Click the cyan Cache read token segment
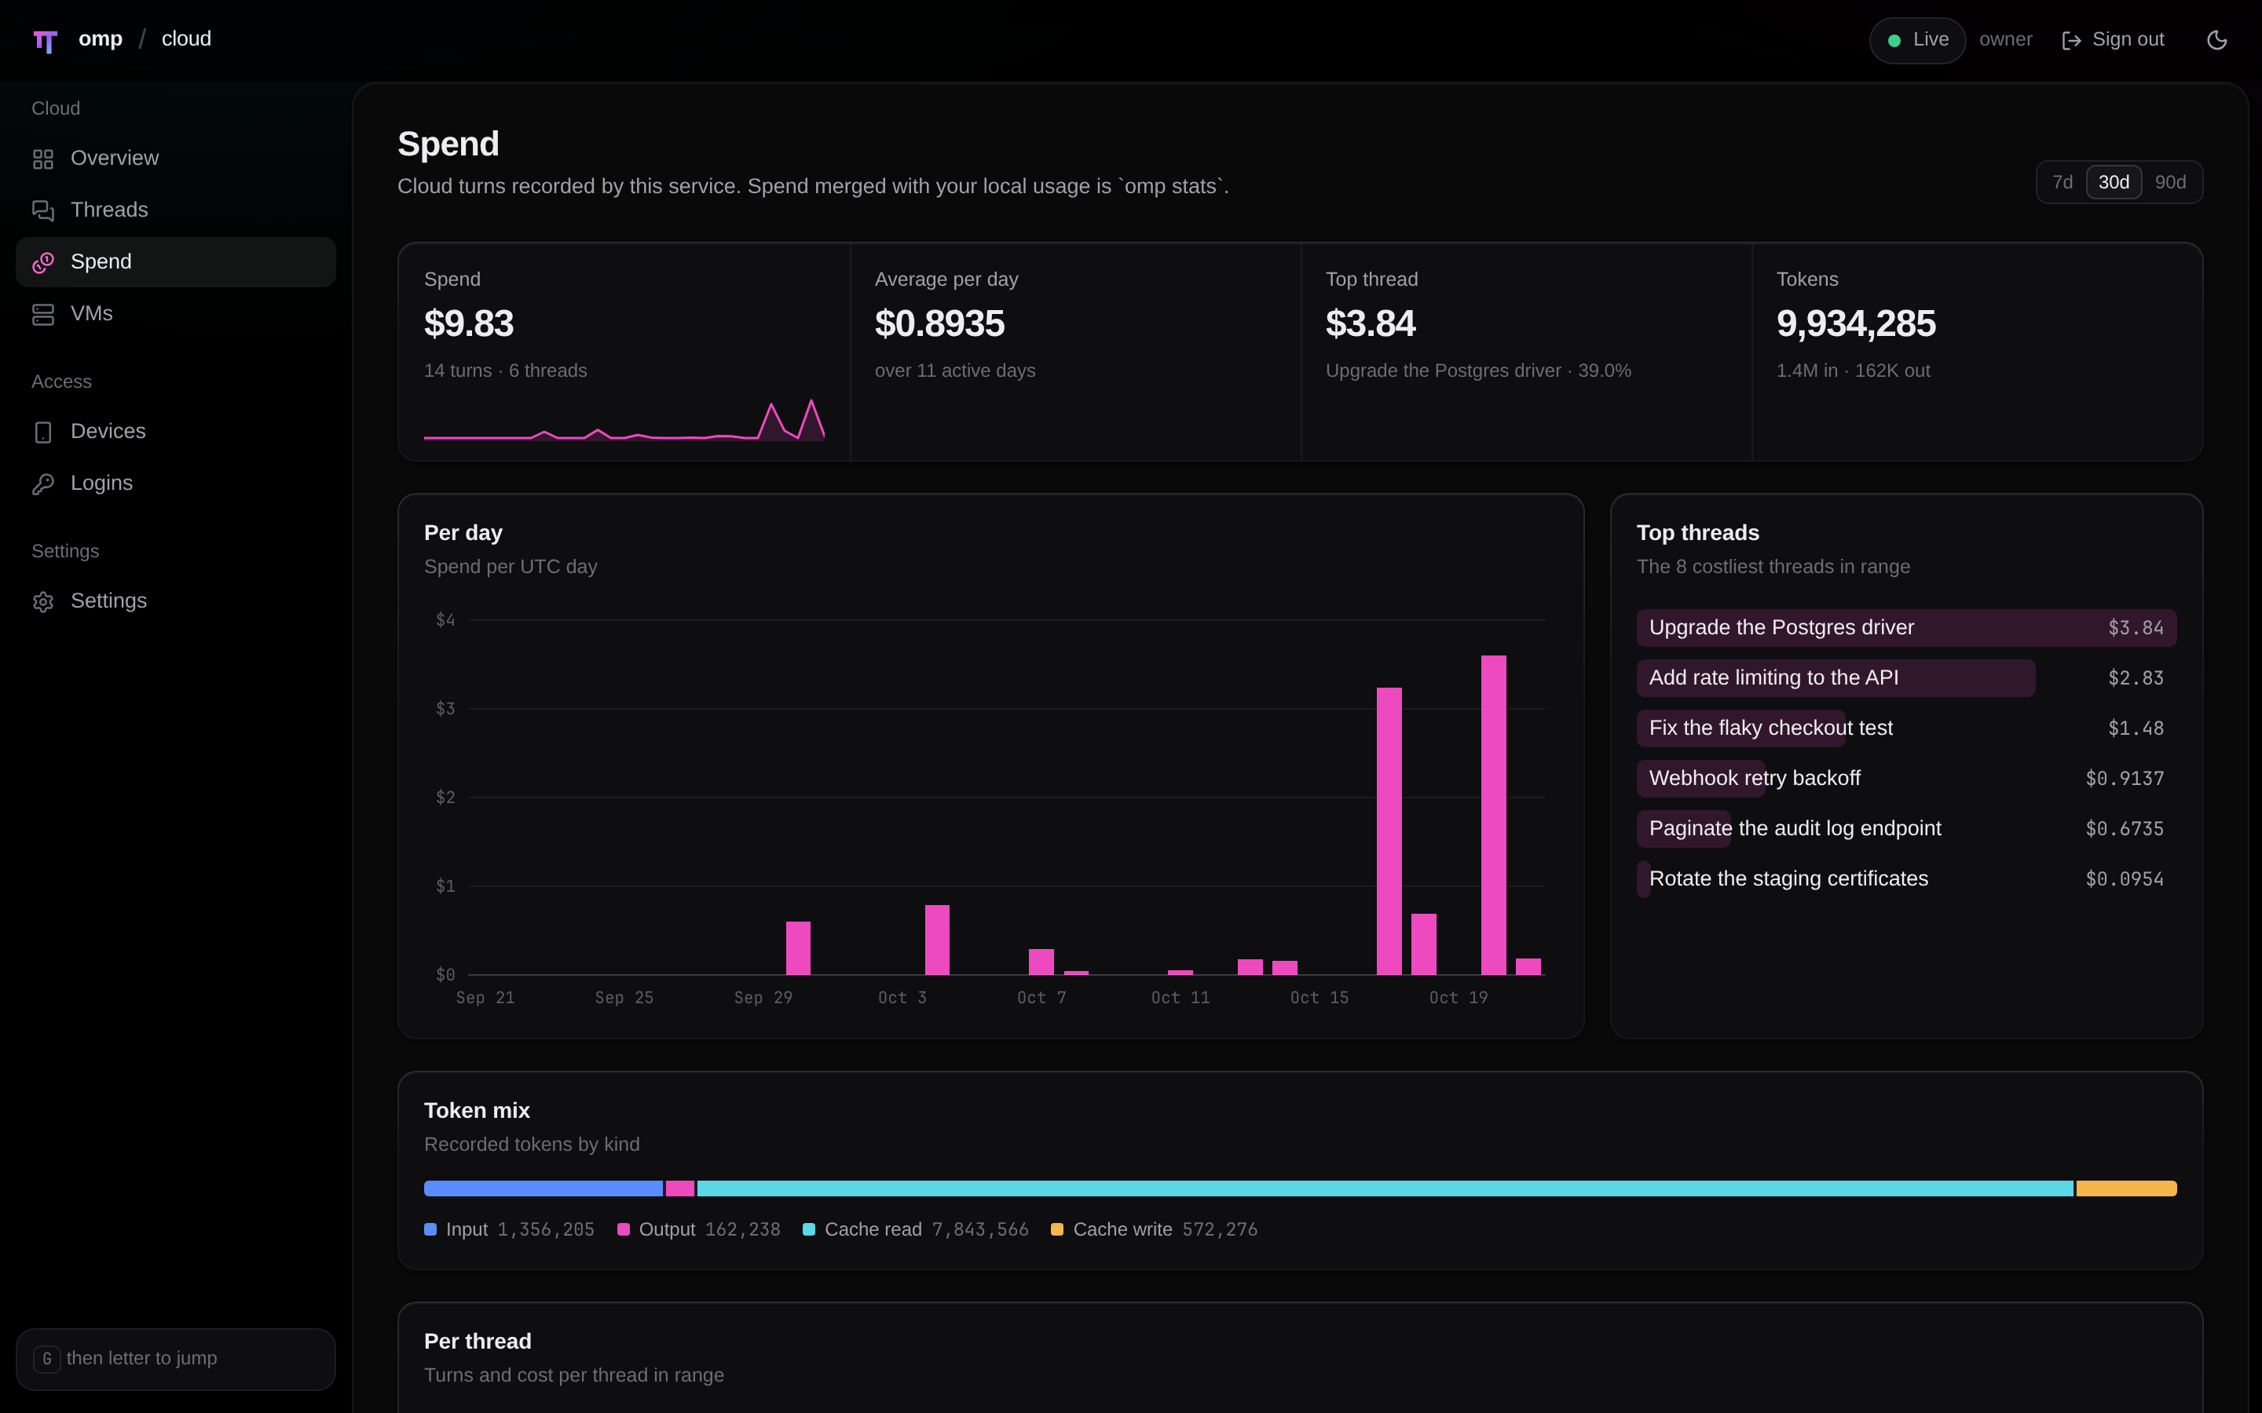The image size is (2262, 1413). 1385,1188
